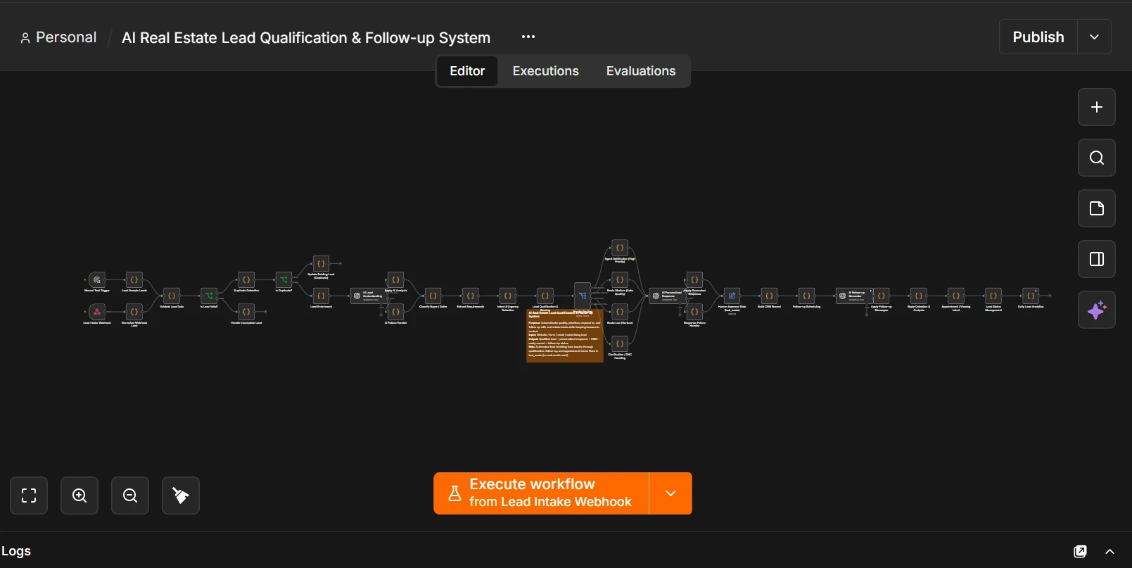Click the add node plus button
Screen dimensions: 1132x568
[1097, 107]
